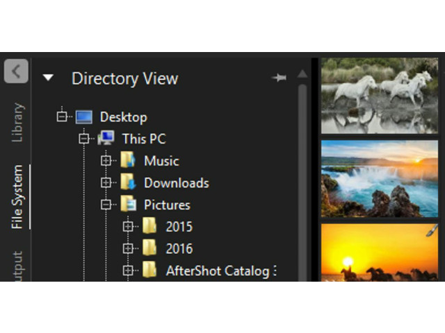Switch to the File System tab
445x333 pixels.
17,196
